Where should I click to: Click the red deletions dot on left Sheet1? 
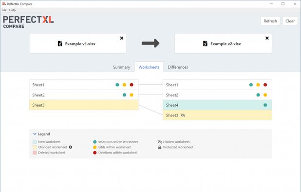pos(132,85)
